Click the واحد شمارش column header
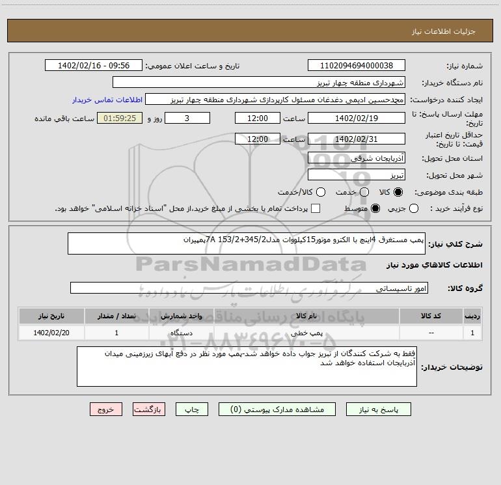The width and height of the screenshot is (501, 485). pos(181,316)
